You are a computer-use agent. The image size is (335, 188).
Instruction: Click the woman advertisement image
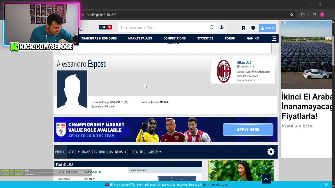click(x=241, y=171)
